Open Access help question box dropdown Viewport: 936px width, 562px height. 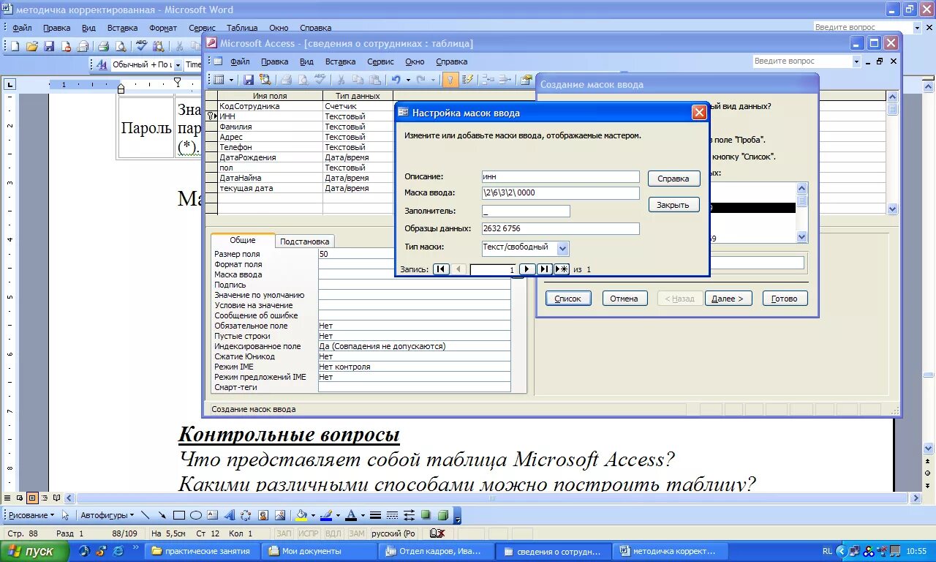(x=856, y=61)
